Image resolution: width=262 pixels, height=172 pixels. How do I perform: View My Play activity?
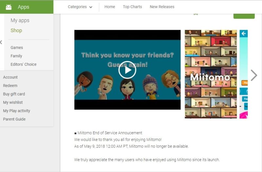tap(17, 111)
